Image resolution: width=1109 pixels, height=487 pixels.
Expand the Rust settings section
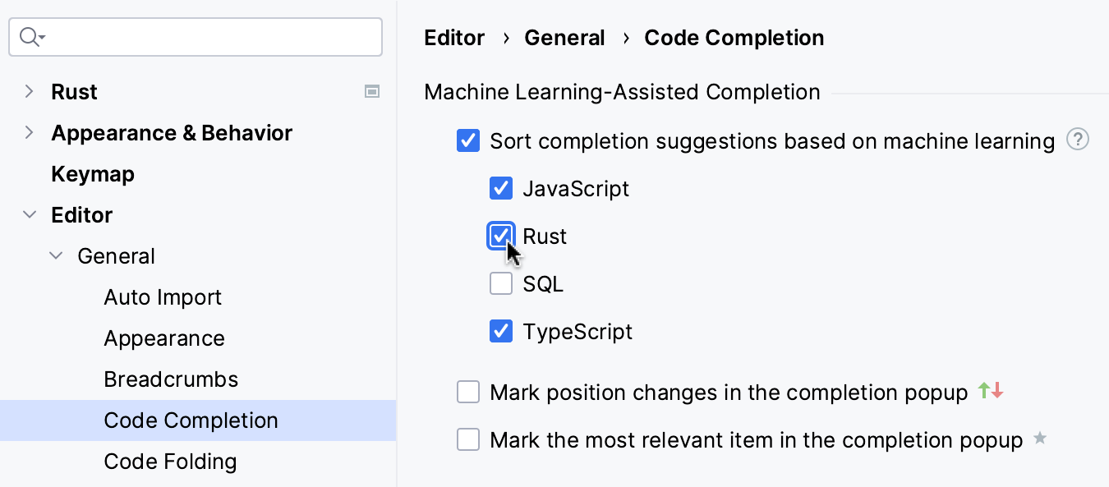pyautogui.click(x=29, y=91)
